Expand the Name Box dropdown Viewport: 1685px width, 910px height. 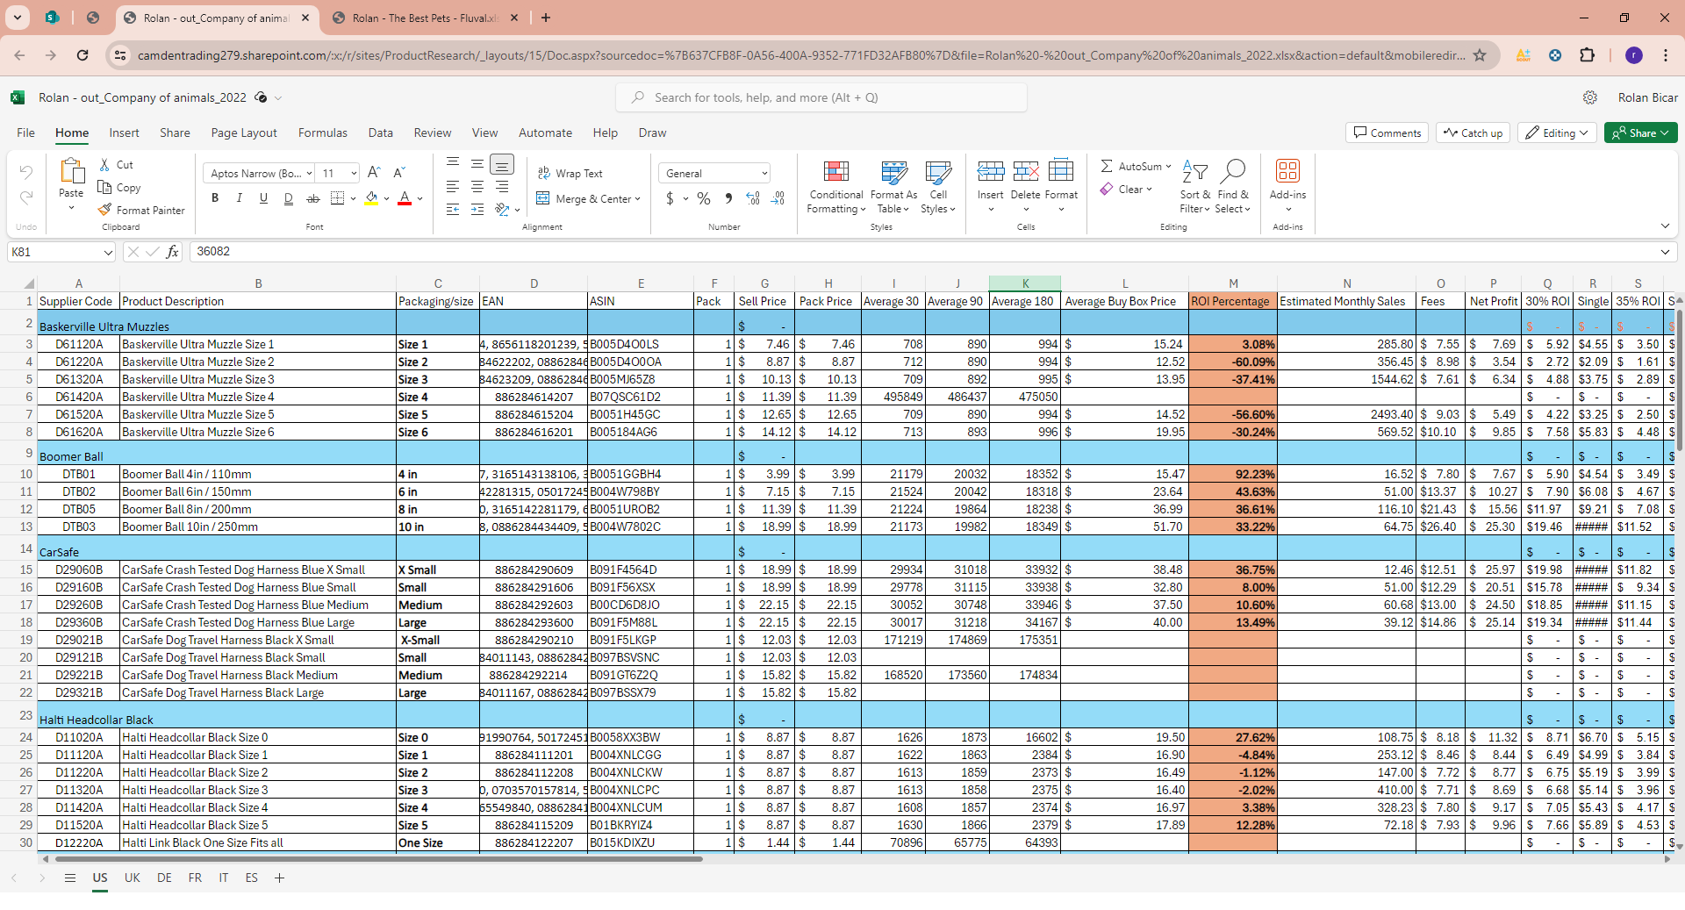pos(108,252)
